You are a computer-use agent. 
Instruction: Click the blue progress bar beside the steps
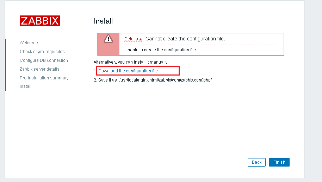5,65
